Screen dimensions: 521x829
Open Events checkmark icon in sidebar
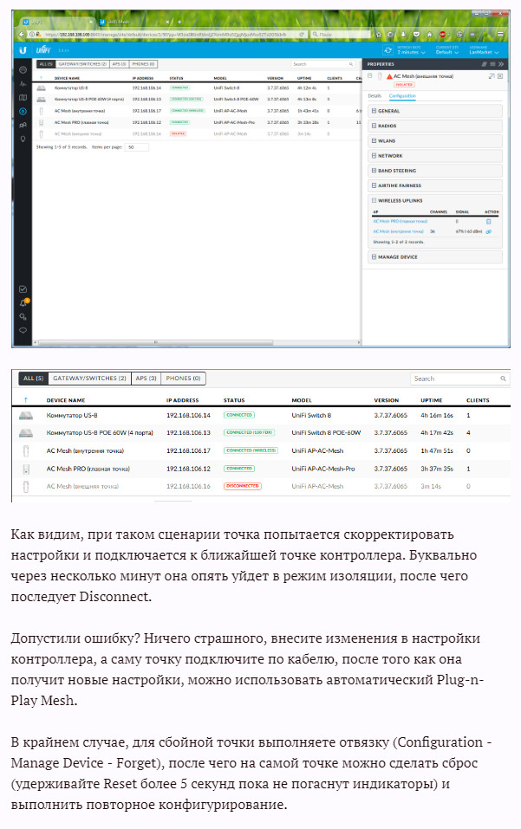23,289
